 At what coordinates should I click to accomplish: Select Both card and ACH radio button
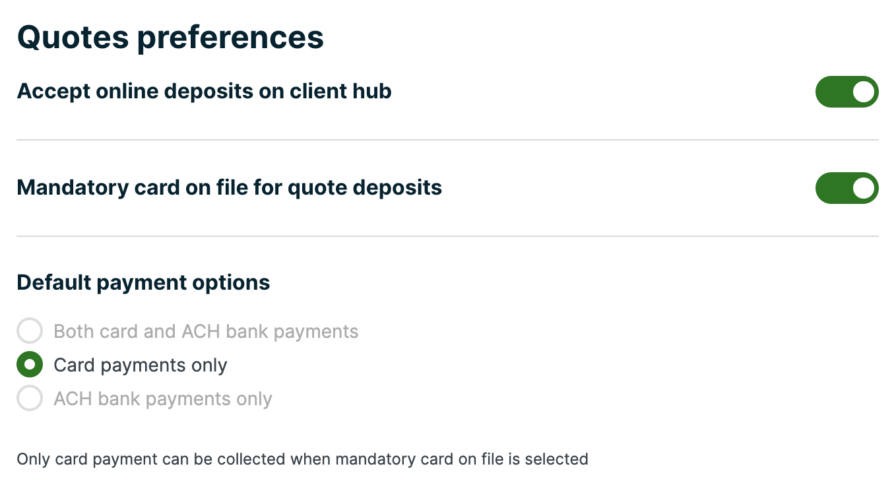[x=30, y=331]
